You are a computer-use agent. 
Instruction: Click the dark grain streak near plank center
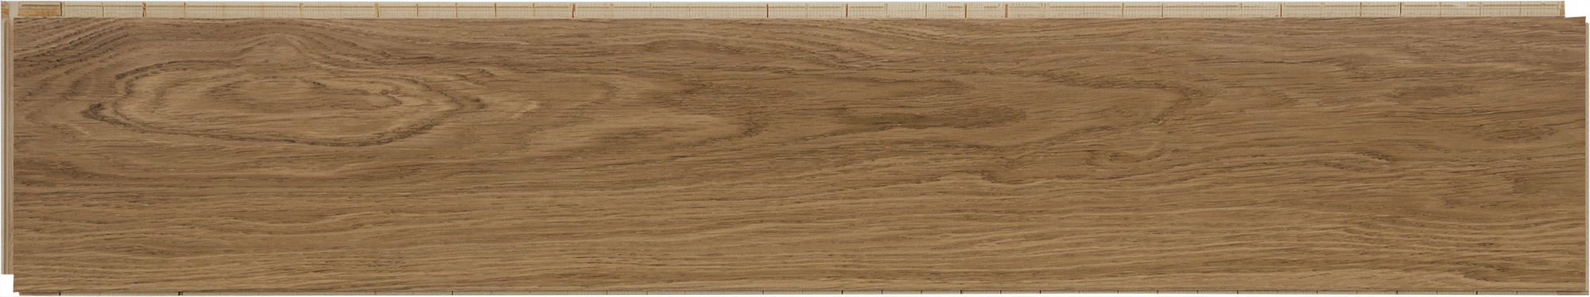pos(930,119)
